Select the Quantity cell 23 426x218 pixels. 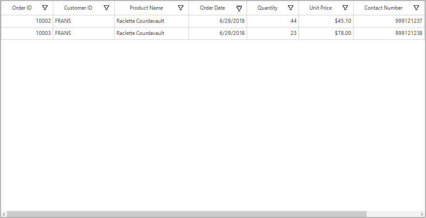coord(273,34)
